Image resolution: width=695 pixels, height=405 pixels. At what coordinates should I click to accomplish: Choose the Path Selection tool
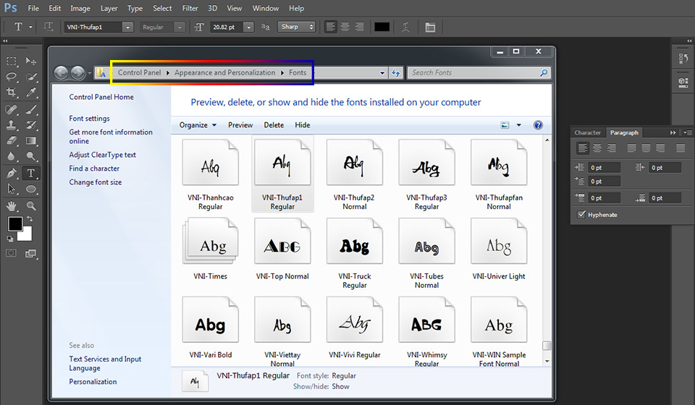pyautogui.click(x=12, y=189)
